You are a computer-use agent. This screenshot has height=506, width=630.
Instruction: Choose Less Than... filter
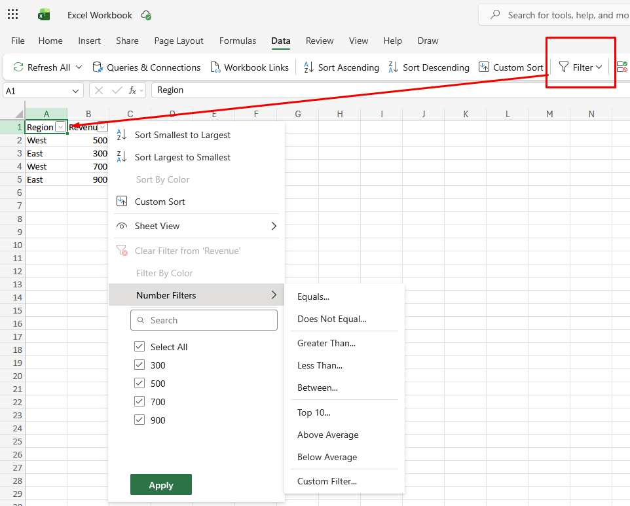(x=344, y=365)
